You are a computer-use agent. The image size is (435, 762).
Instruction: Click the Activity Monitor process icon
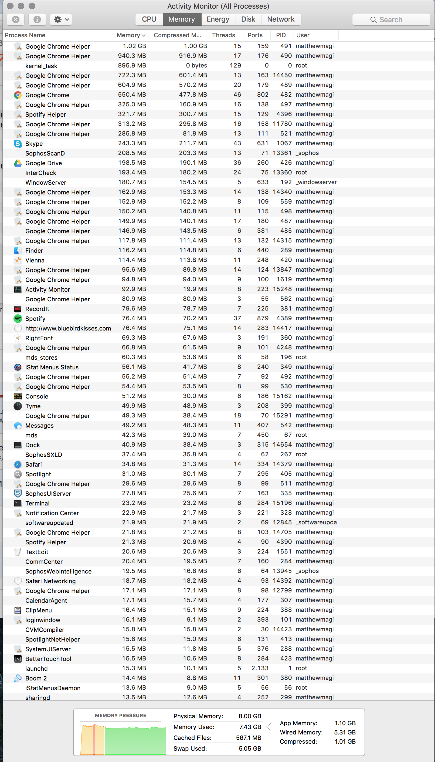coord(18,289)
